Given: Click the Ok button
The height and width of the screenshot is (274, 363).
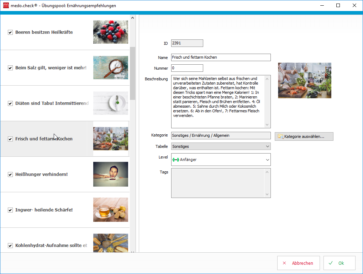Looking at the screenshot, I should pos(340,263).
